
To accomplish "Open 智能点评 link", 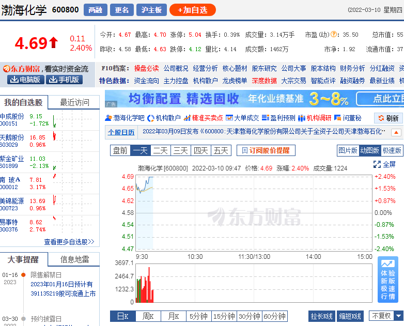I will tap(323, 81).
